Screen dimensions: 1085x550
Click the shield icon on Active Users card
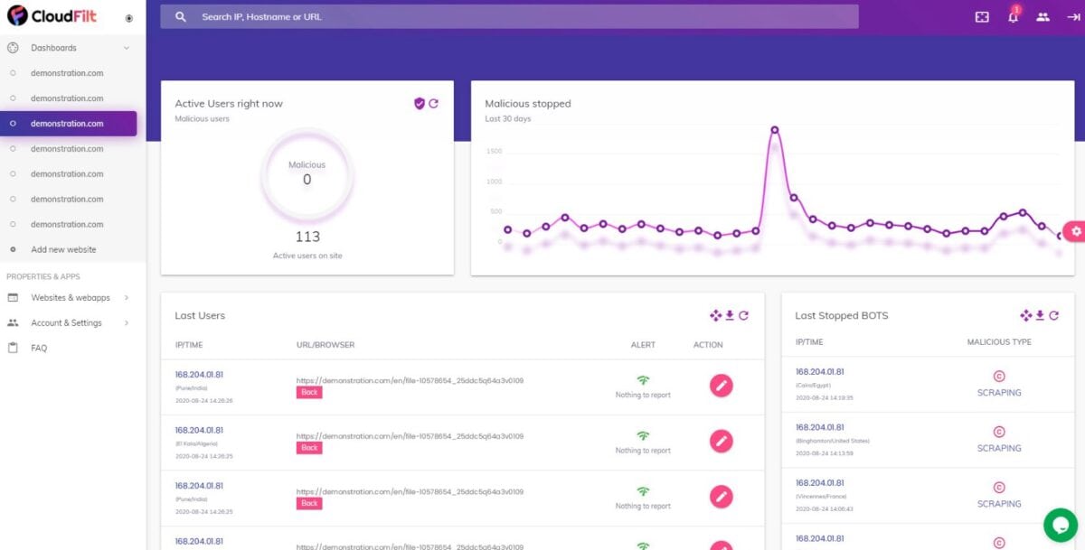(x=419, y=104)
